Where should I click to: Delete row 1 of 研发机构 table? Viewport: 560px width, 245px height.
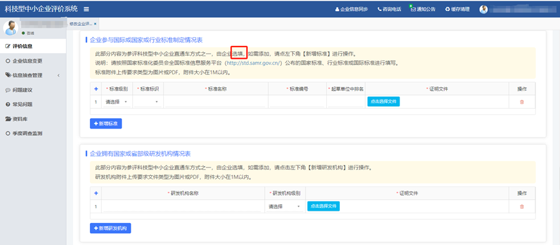[522, 206]
